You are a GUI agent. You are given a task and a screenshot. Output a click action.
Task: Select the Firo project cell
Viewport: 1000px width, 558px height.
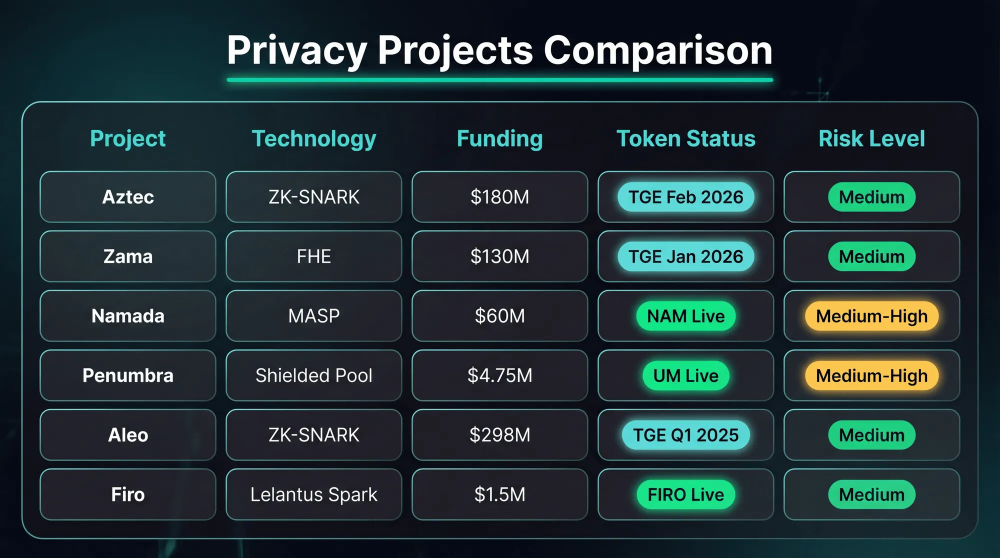(128, 494)
